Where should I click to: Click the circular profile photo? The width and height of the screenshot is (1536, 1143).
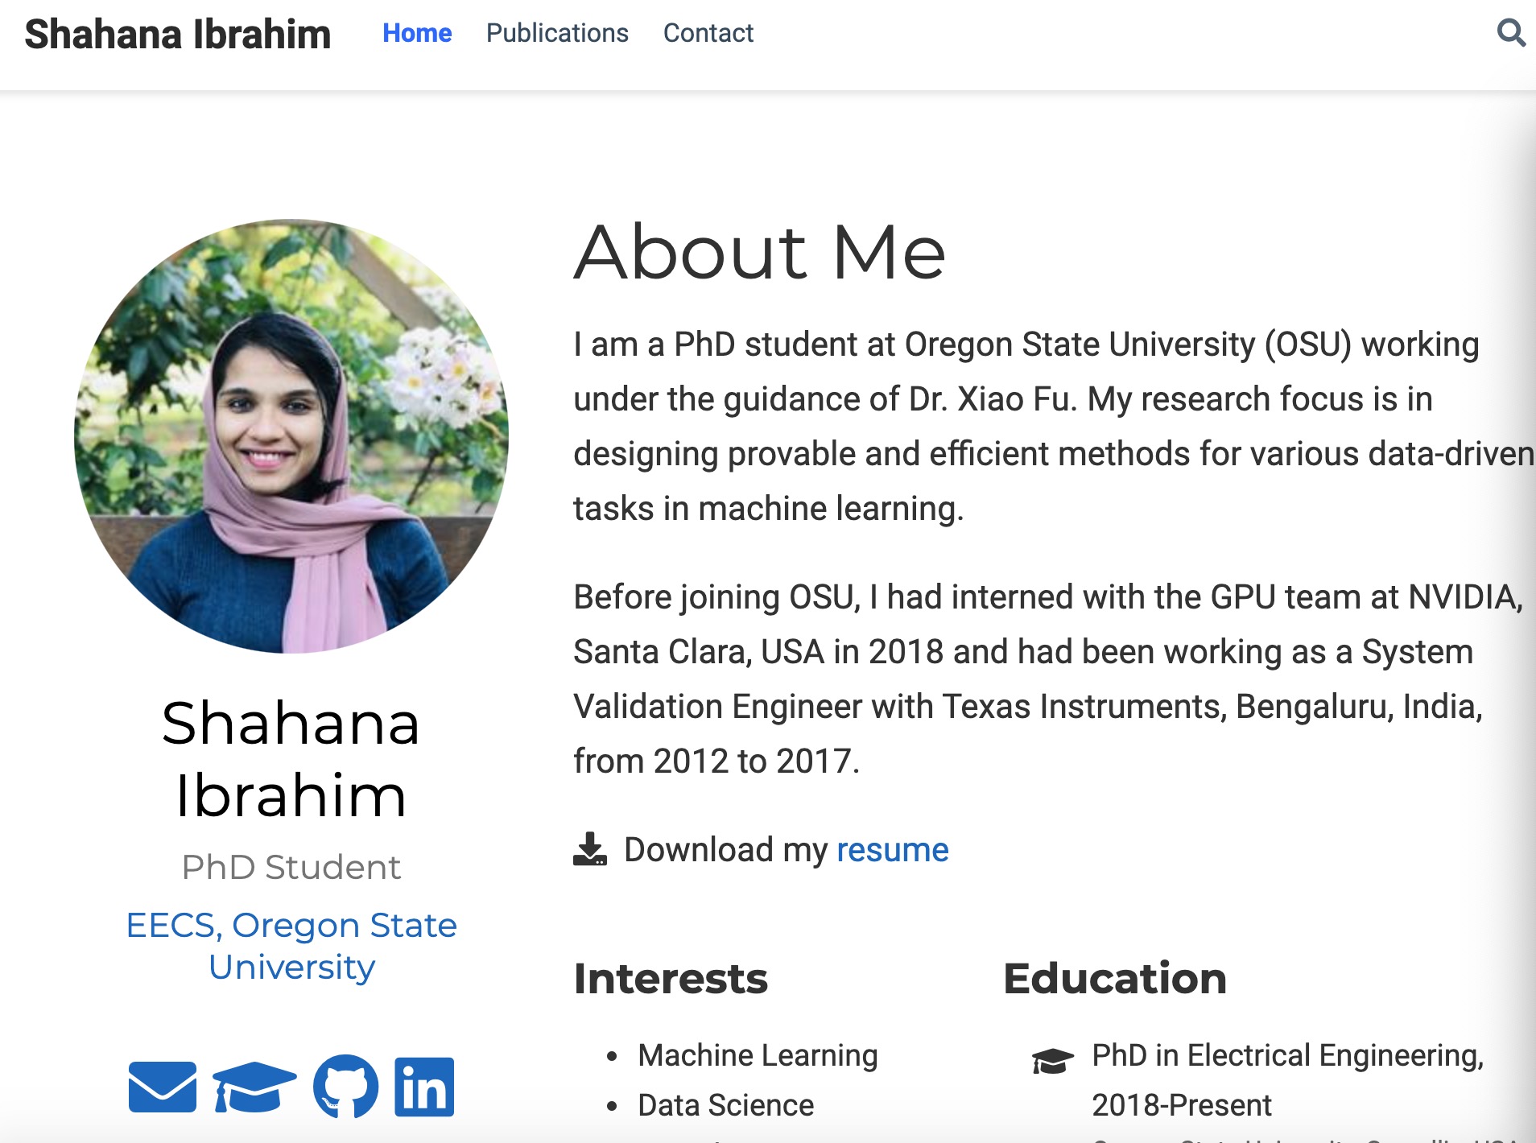291,435
